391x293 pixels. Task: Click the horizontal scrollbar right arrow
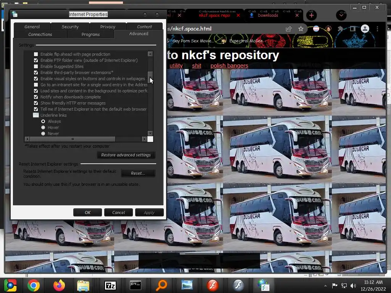click(x=144, y=139)
